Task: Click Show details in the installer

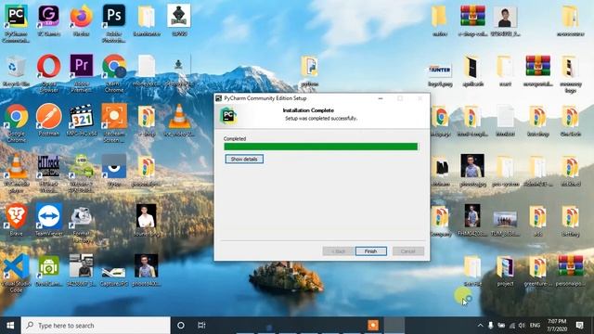Action: [244, 159]
